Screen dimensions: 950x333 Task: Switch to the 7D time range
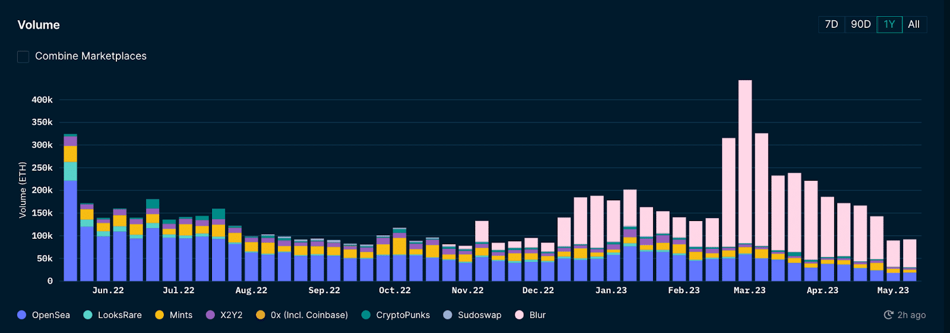point(831,24)
